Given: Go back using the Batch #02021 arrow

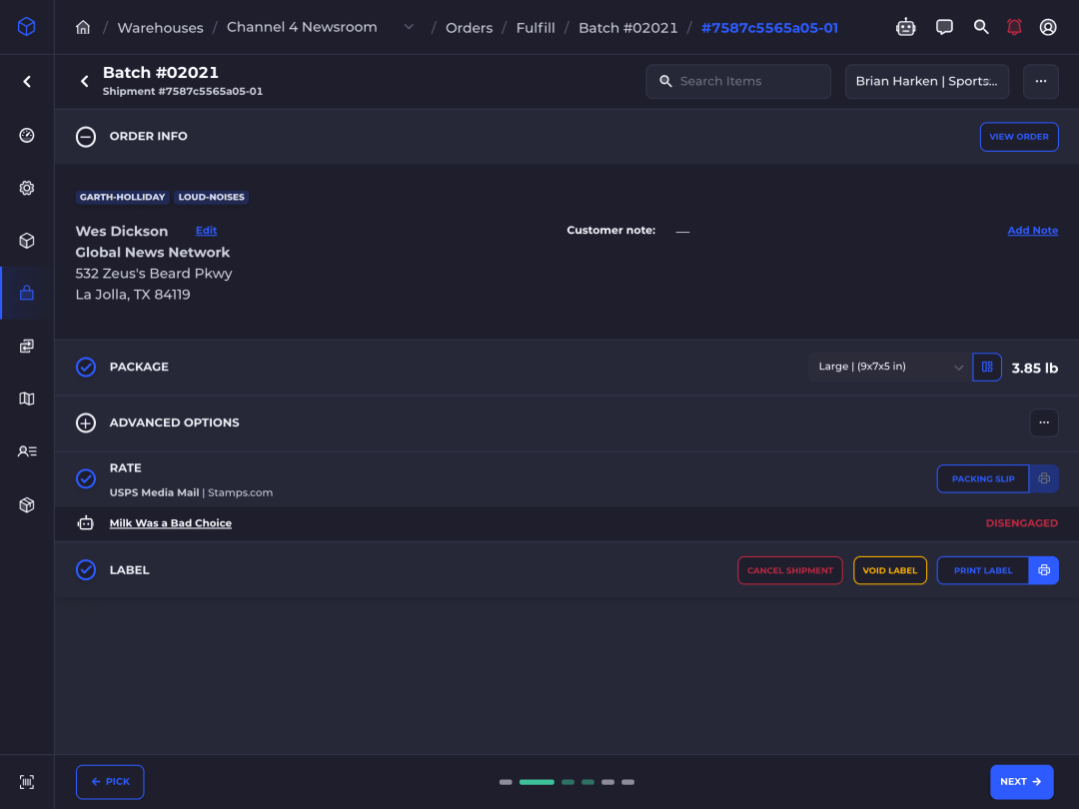Looking at the screenshot, I should pyautogui.click(x=85, y=81).
